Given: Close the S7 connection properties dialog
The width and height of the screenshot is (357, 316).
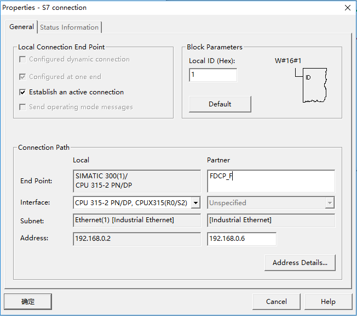Looking at the screenshot, I should [x=347, y=8].
